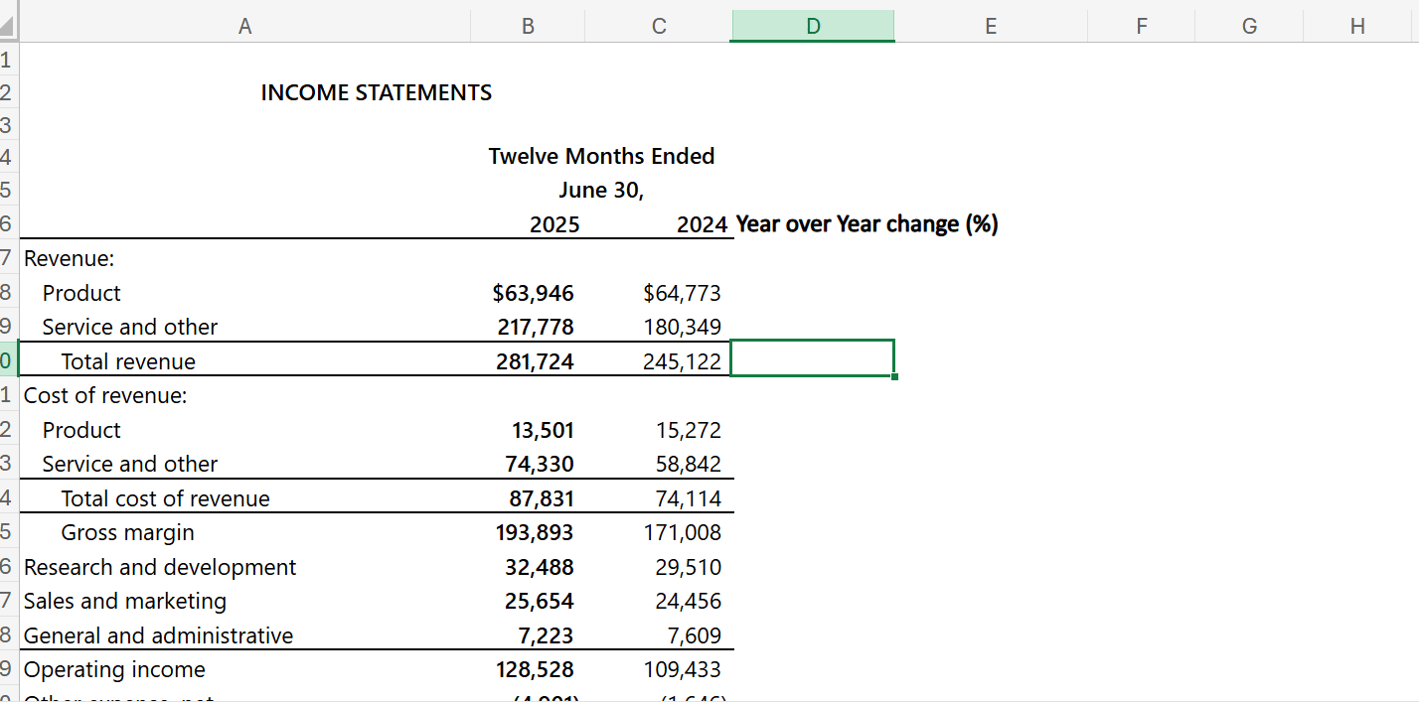The image size is (1419, 702).
Task: Select column D header
Action: [812, 25]
